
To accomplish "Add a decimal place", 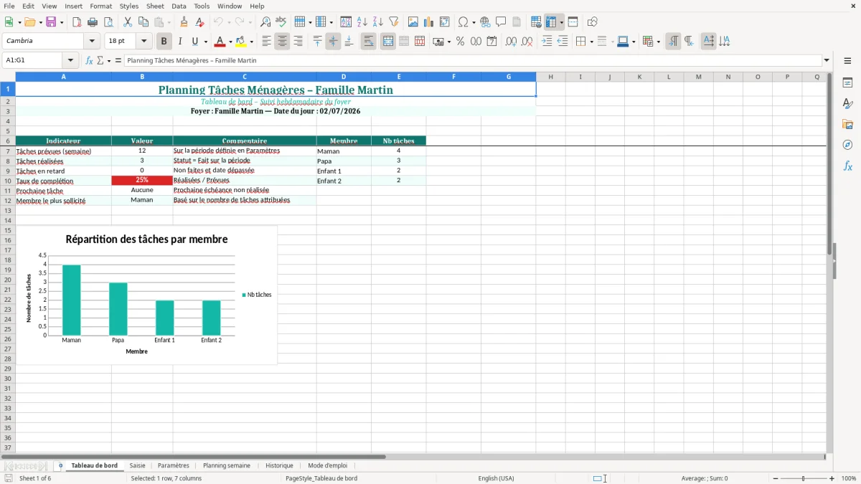I will (x=511, y=42).
